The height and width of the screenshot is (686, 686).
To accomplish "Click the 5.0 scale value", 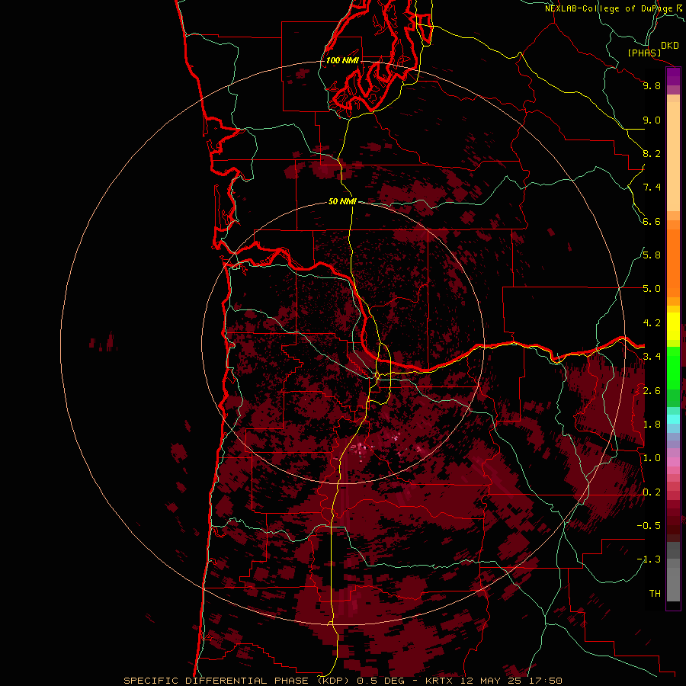I will click(x=652, y=289).
